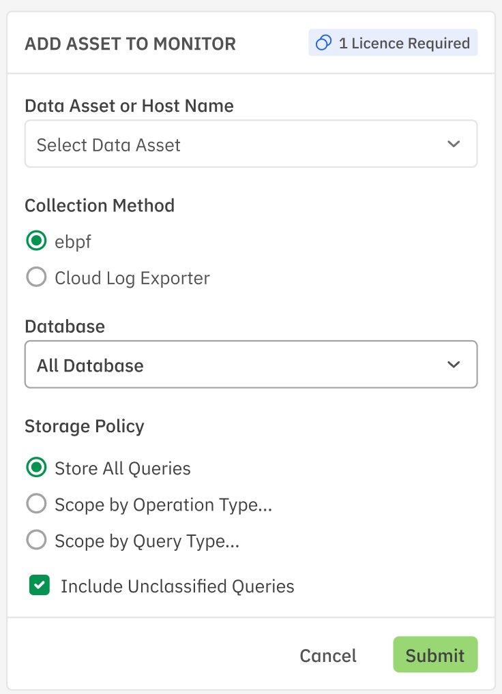Click the 'Cloud Log Exporter' label text
This screenshot has width=502, height=694.
pyautogui.click(x=132, y=278)
